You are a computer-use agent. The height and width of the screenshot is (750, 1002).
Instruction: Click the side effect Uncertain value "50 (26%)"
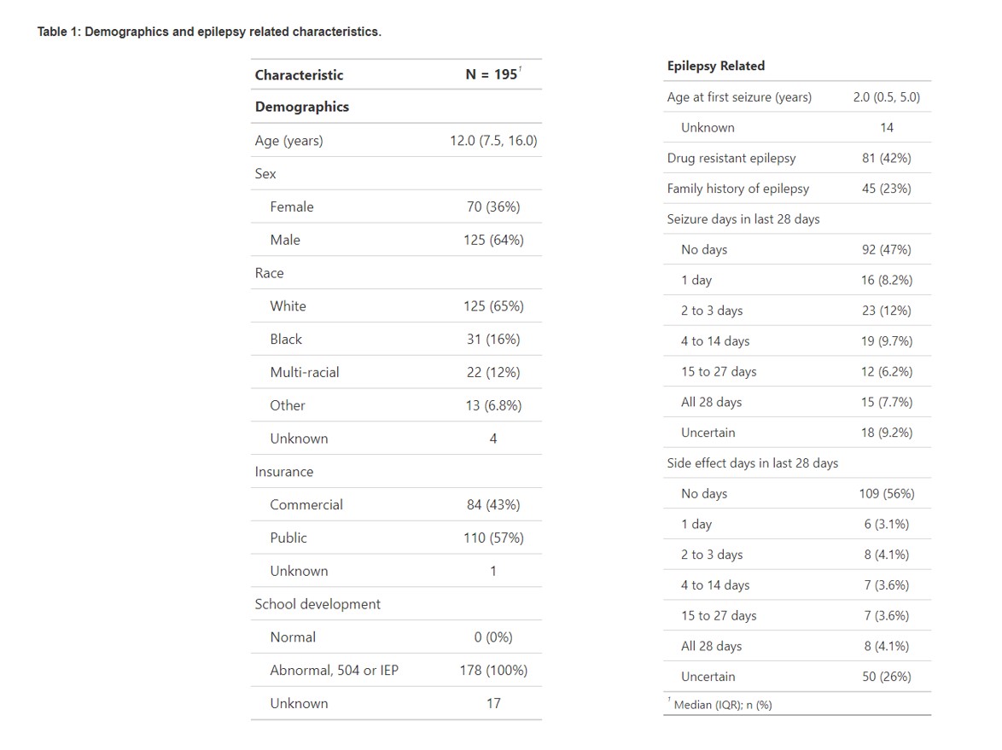click(x=886, y=677)
